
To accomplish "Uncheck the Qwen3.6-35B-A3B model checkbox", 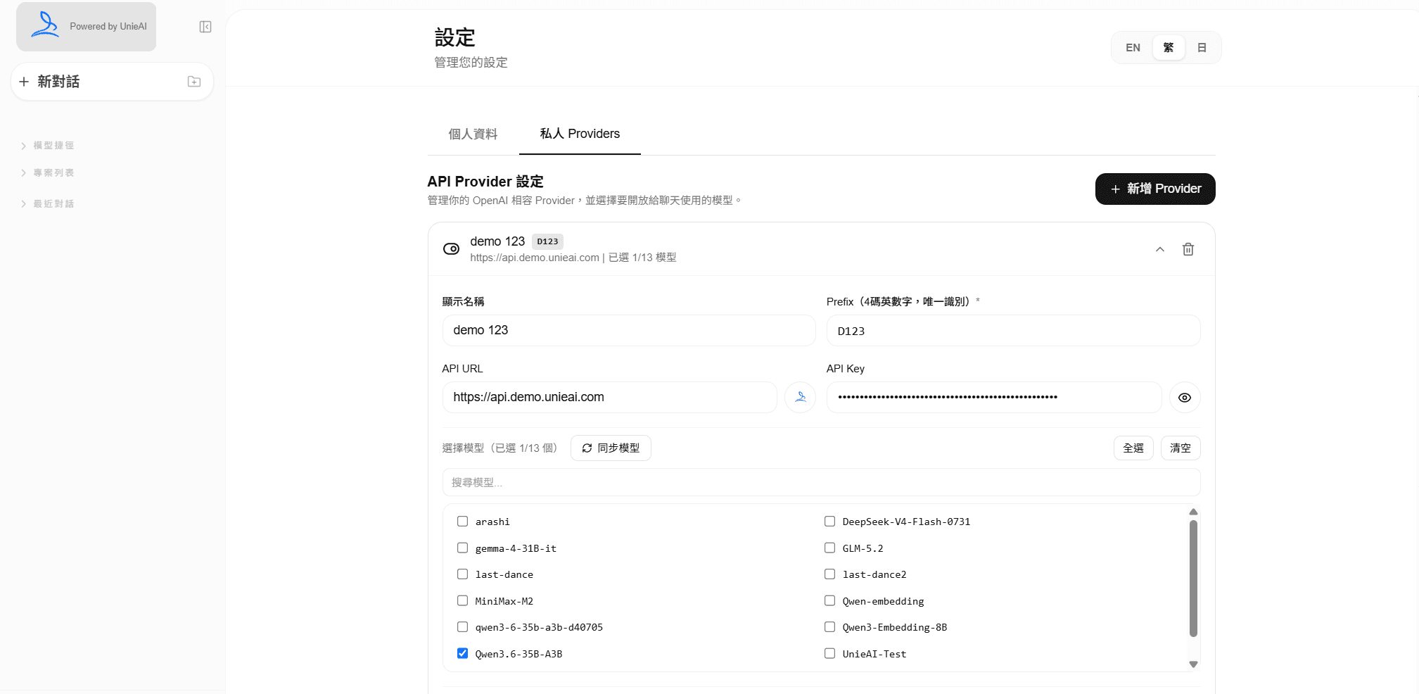I will [x=462, y=653].
